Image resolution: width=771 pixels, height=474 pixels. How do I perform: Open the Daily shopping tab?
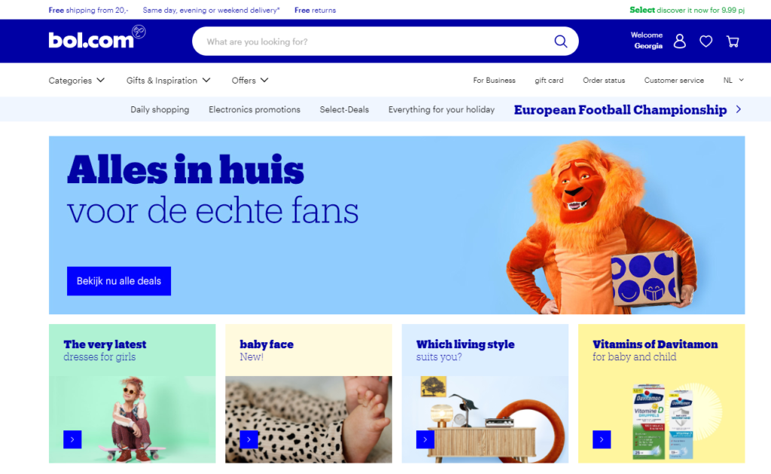click(160, 109)
